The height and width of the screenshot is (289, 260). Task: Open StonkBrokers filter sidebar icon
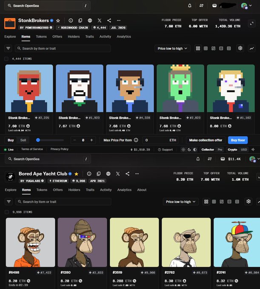click(x=8, y=48)
